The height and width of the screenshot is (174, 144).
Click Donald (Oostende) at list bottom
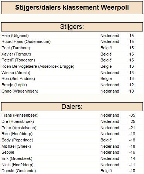coord(19,171)
